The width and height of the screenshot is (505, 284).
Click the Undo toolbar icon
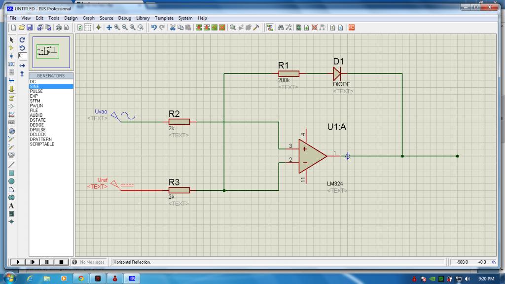point(154,28)
